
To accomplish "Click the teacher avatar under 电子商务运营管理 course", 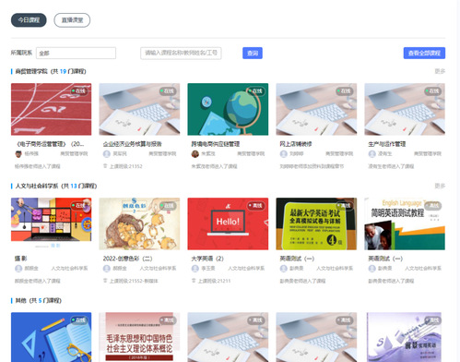I will 18,153.
